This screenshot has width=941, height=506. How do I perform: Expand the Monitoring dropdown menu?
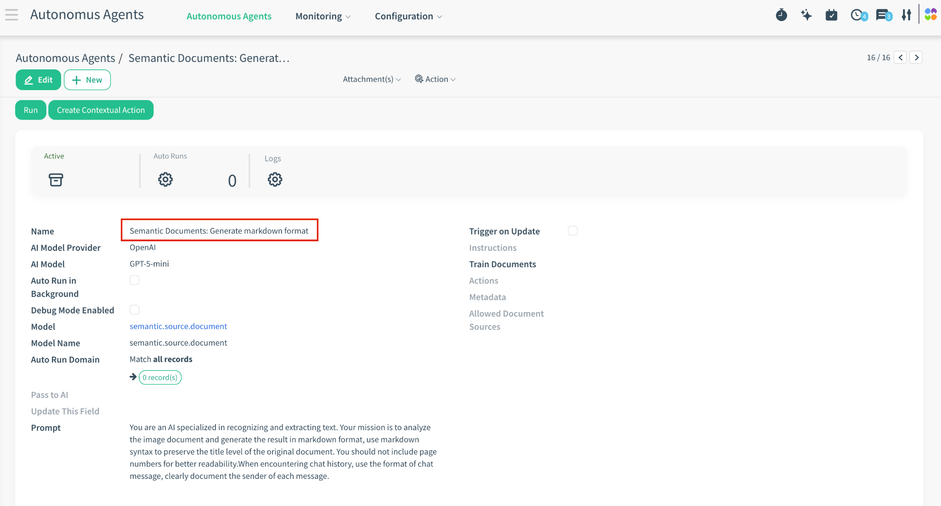click(323, 17)
